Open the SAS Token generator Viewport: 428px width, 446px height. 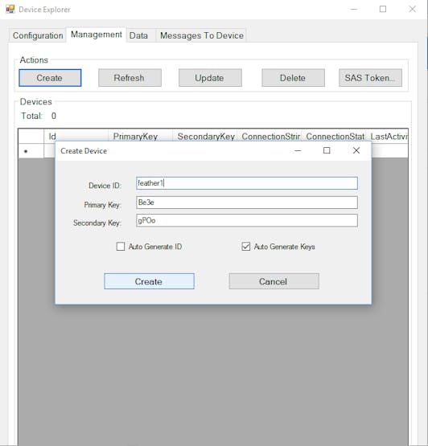click(x=371, y=78)
